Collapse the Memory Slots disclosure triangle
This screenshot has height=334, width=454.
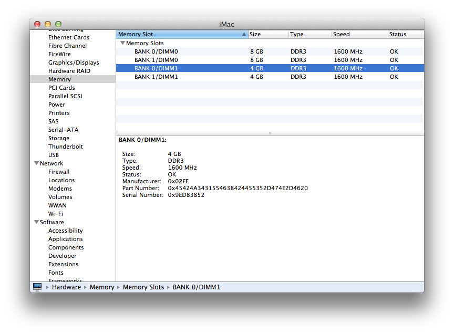tap(123, 43)
